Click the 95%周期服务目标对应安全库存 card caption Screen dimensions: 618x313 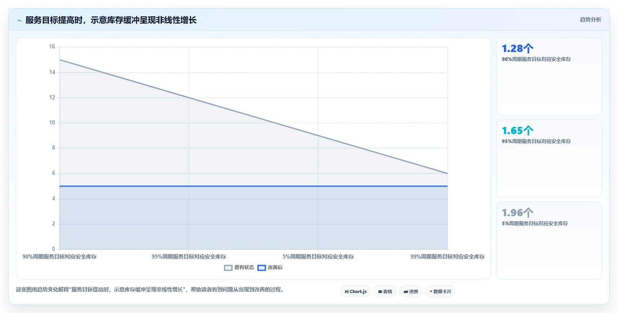pyautogui.click(x=536, y=141)
